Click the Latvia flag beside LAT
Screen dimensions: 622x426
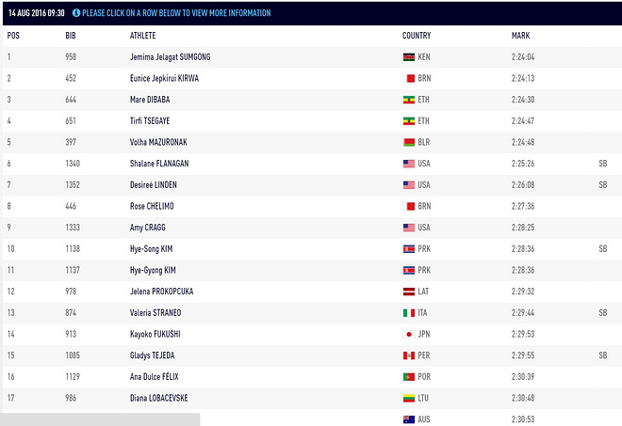(x=408, y=292)
